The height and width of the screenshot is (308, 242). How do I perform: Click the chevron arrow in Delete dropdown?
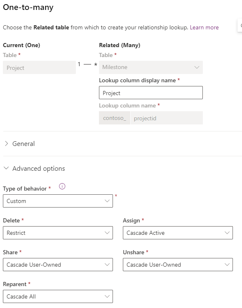[107, 233]
